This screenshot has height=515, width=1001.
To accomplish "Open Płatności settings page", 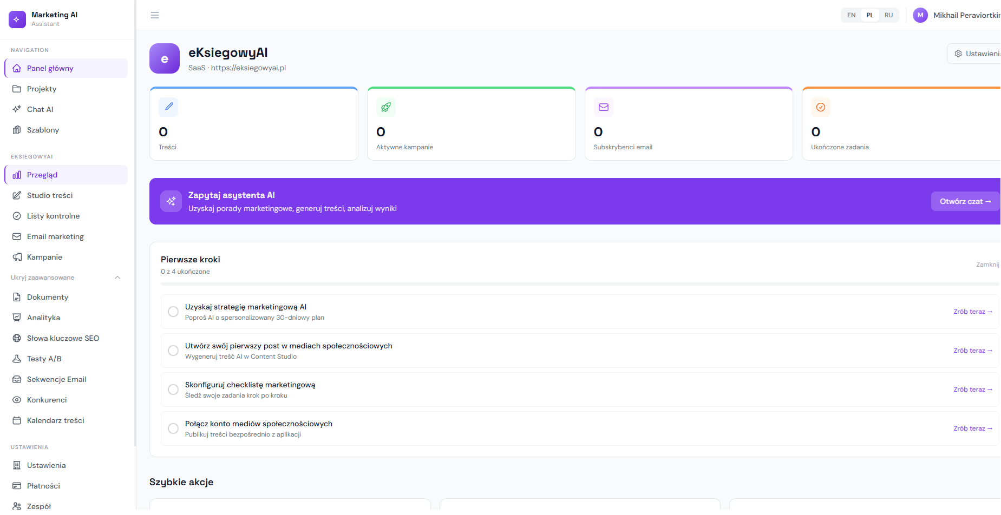I will click(66, 486).
